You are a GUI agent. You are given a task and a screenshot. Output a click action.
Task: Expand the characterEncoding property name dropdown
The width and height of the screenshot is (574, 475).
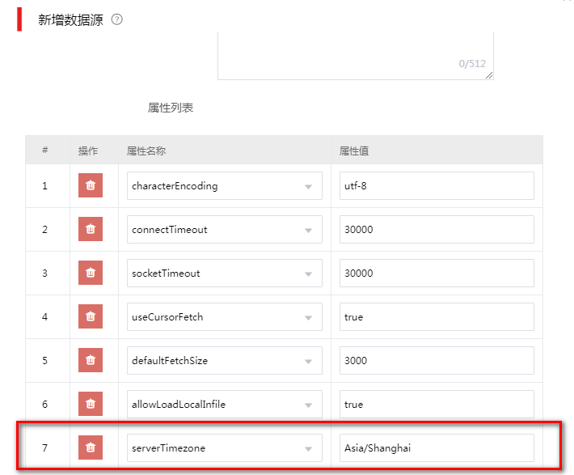(225, 186)
